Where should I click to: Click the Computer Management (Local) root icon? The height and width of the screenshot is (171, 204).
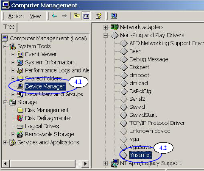click(5, 39)
